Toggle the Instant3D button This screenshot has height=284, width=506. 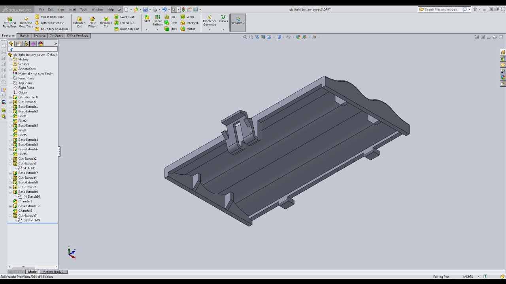point(238,21)
